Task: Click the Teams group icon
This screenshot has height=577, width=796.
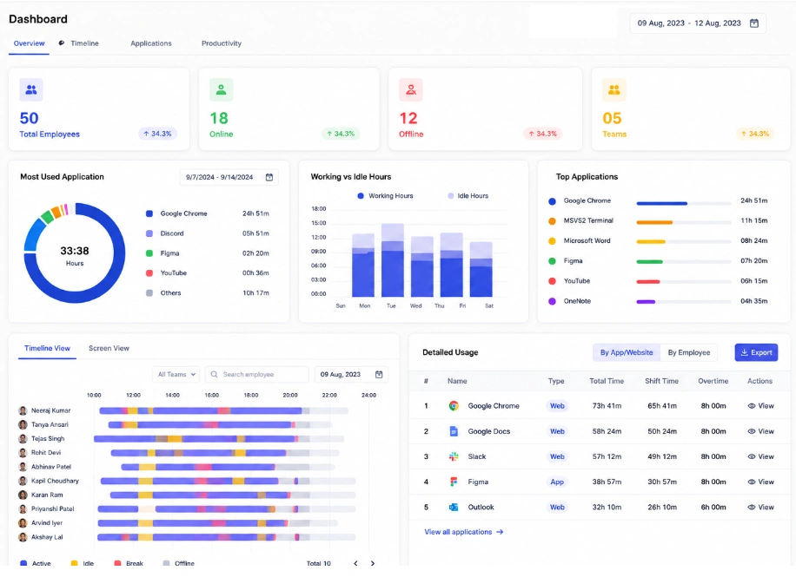Action: point(614,89)
